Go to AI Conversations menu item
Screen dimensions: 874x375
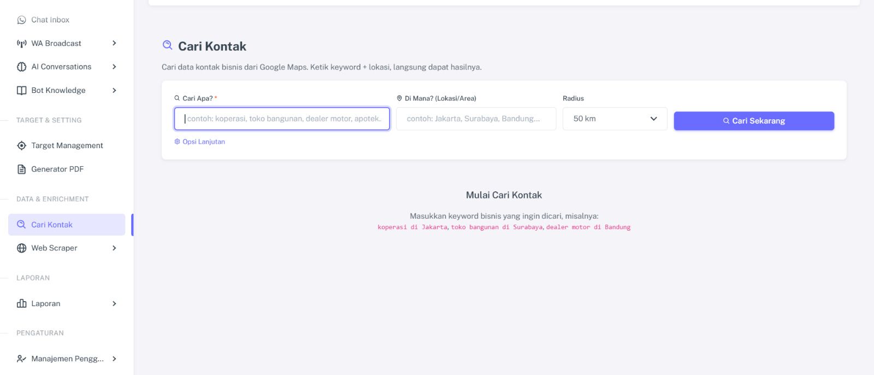click(x=67, y=67)
